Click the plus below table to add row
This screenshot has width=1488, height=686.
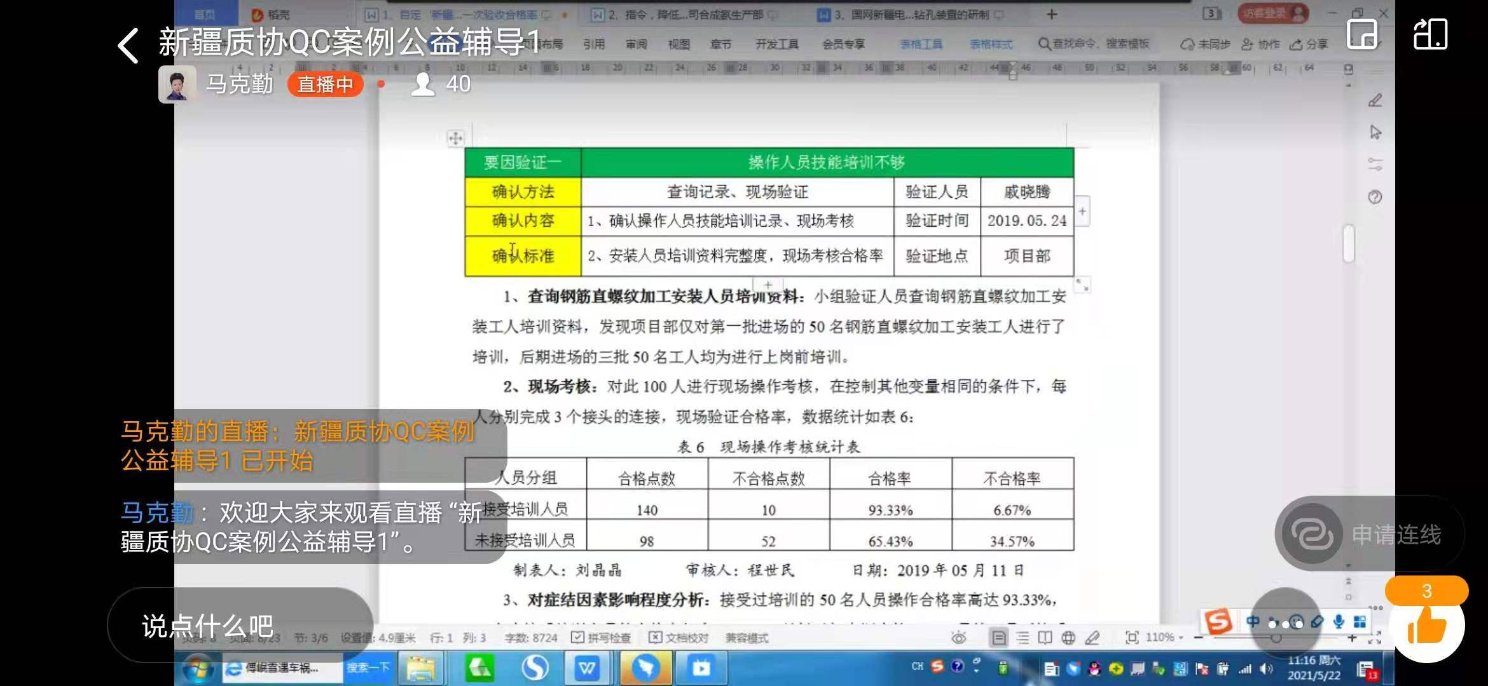coord(768,285)
